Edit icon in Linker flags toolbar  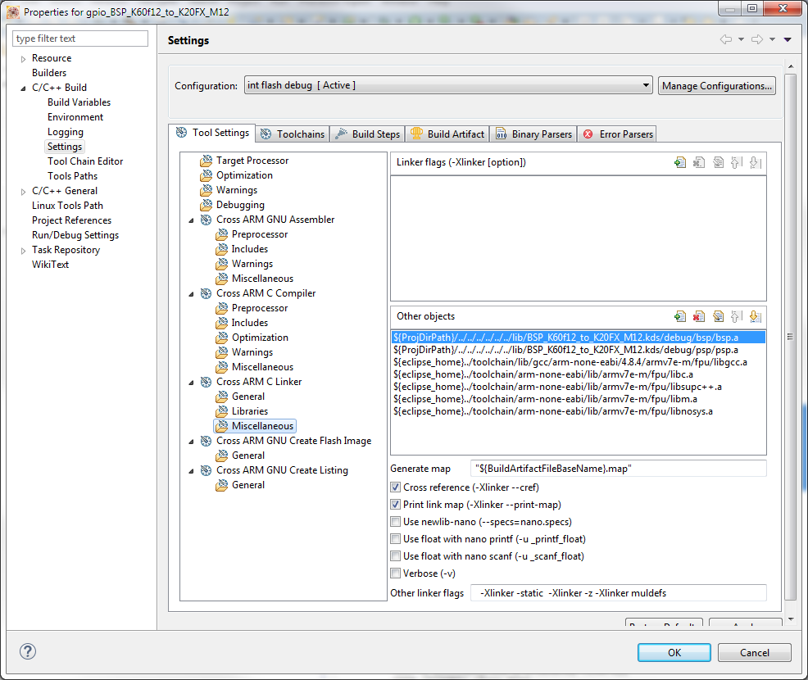click(718, 163)
